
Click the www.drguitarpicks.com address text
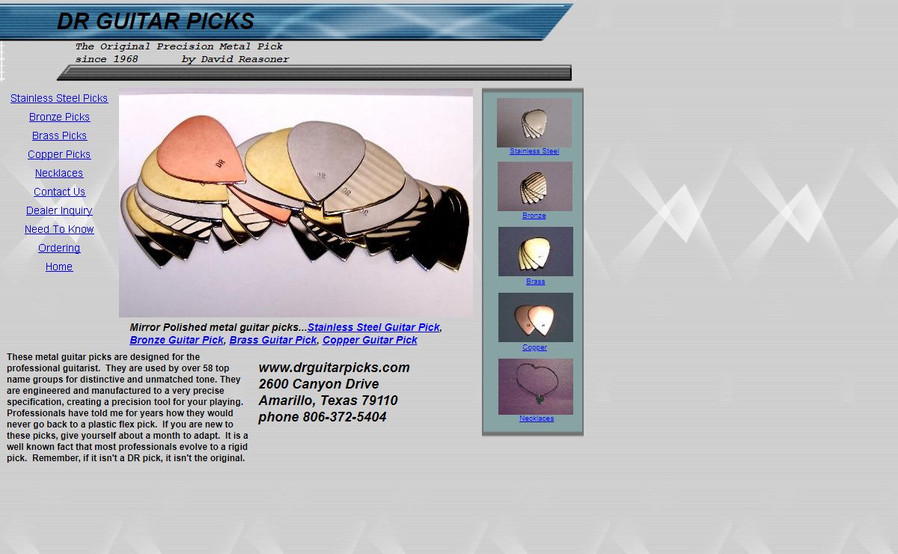tap(334, 368)
